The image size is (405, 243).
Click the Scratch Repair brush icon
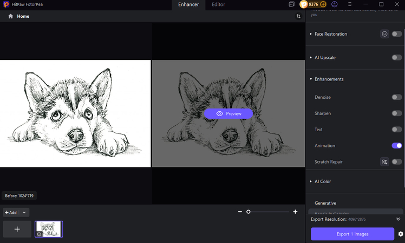point(384,161)
